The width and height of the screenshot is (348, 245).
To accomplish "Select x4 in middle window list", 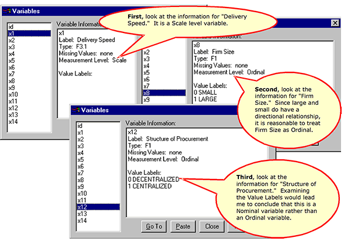I will (x=164, y=66).
